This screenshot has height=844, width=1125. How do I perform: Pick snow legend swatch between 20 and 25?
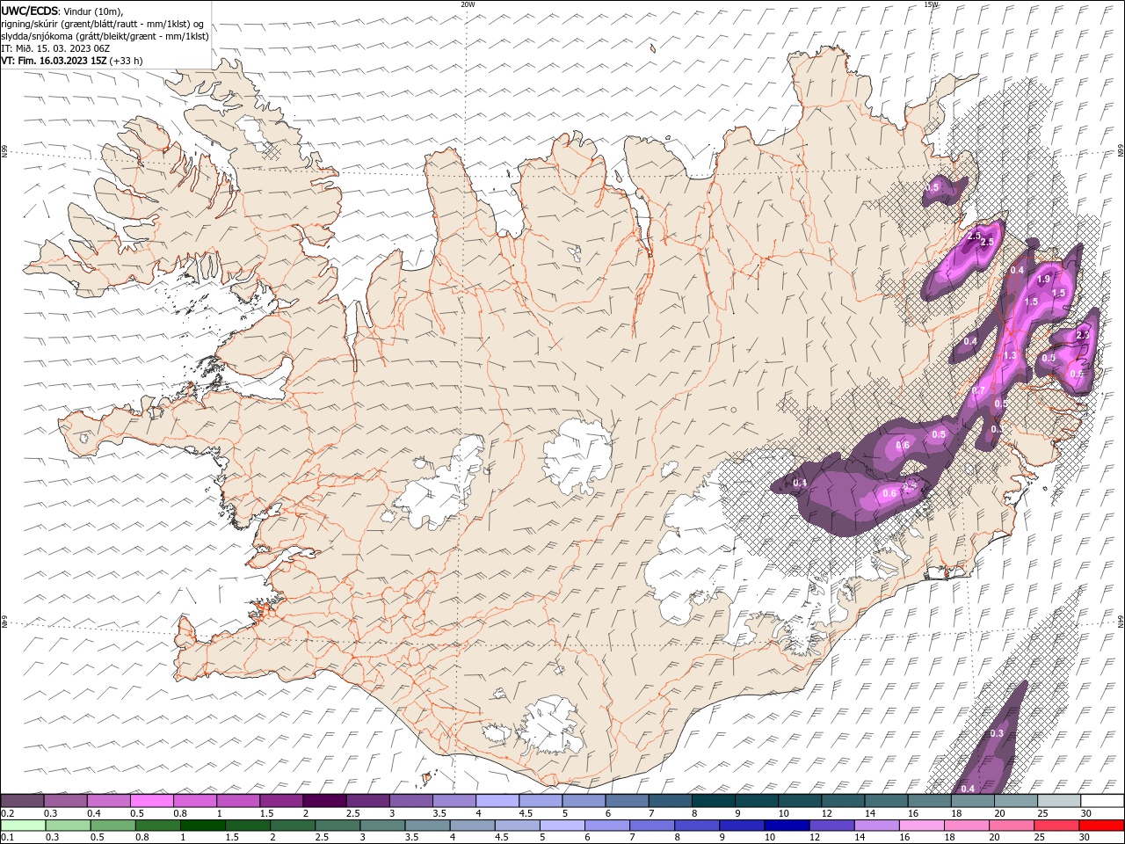(x=1015, y=800)
